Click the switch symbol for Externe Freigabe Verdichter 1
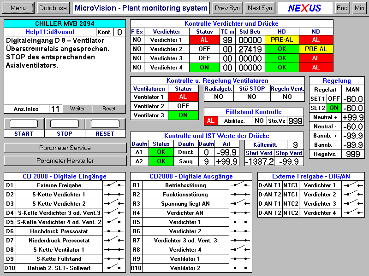 coord(353,185)
